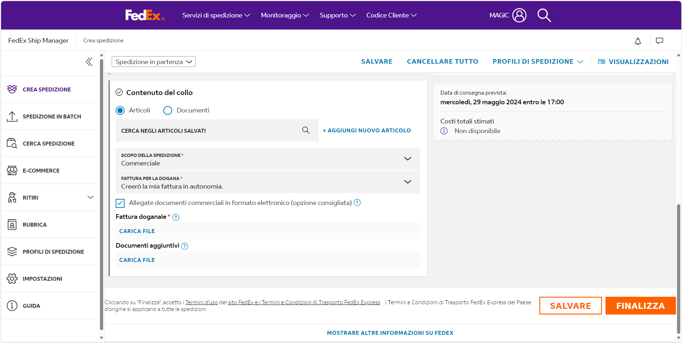The height and width of the screenshot is (343, 682).
Task: Open E-Commerce from the sidebar
Action: pos(41,170)
